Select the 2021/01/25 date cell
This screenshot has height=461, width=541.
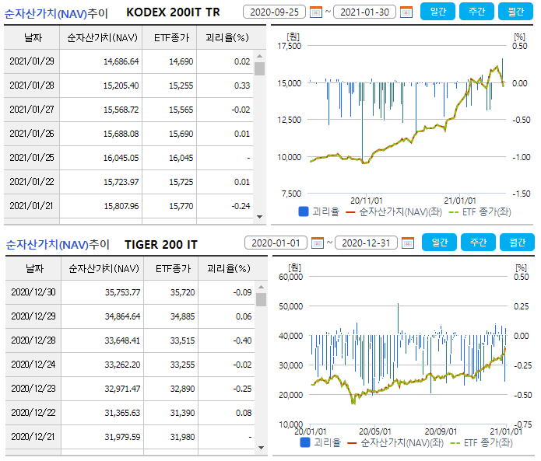[32, 158]
